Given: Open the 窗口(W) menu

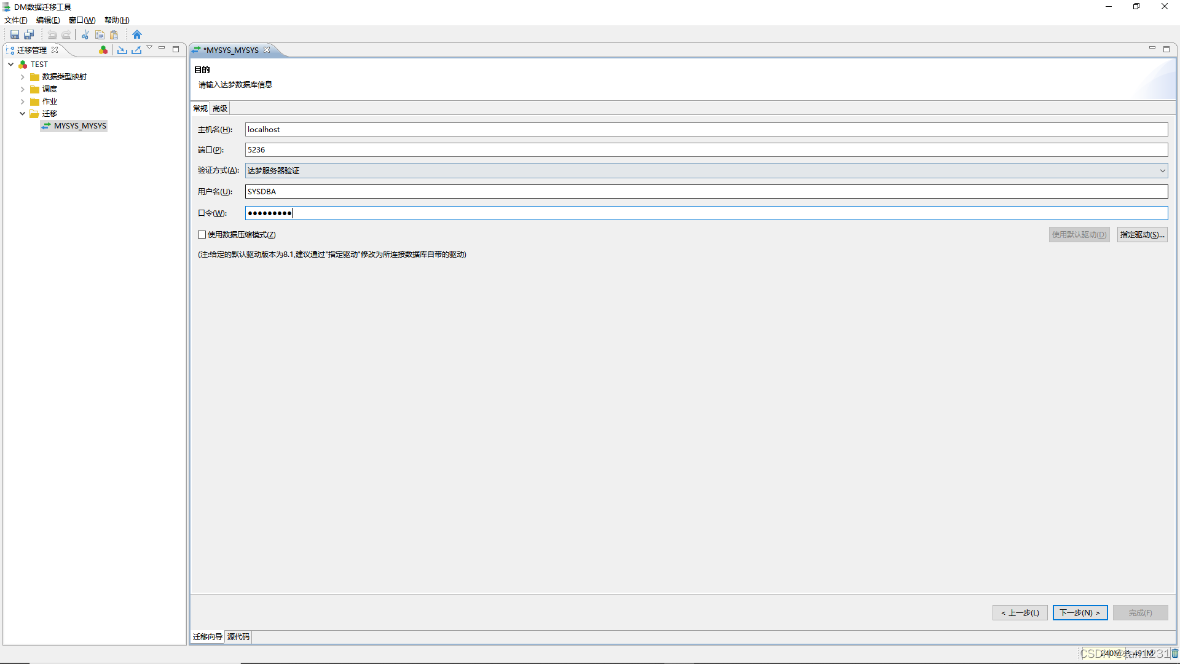Looking at the screenshot, I should point(82,20).
